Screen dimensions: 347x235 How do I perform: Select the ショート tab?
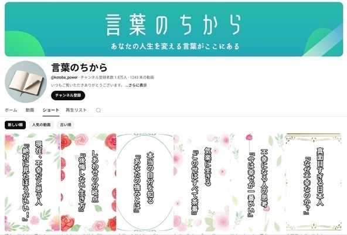[x=51, y=110]
